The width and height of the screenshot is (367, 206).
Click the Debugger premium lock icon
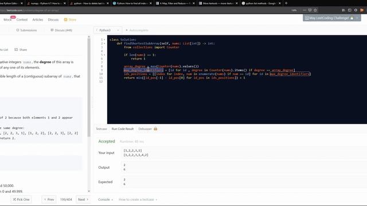tap(155, 129)
